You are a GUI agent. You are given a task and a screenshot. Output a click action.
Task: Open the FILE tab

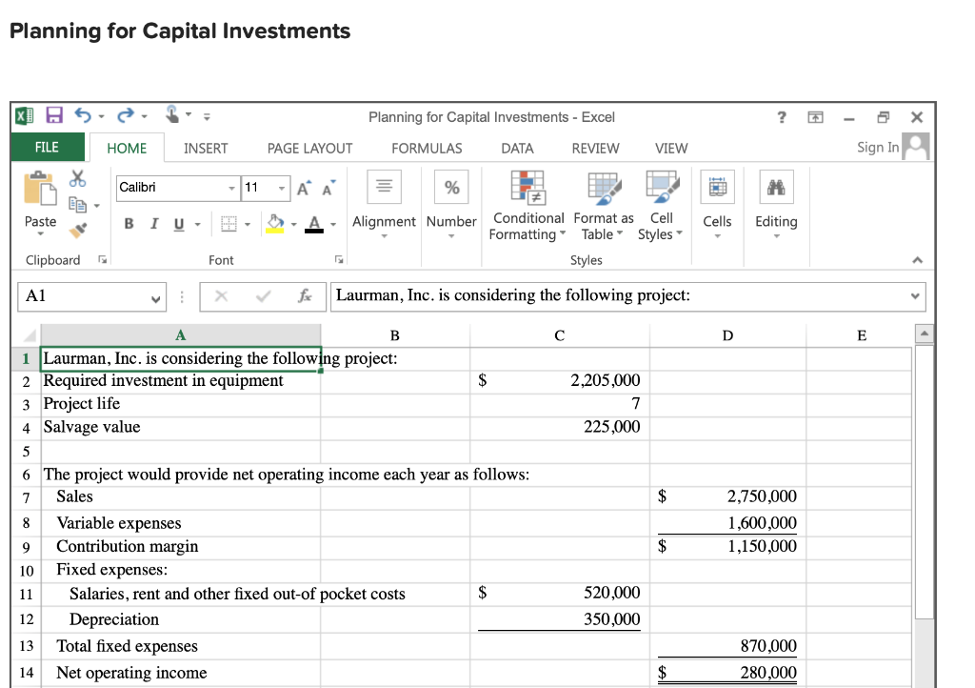(x=47, y=148)
